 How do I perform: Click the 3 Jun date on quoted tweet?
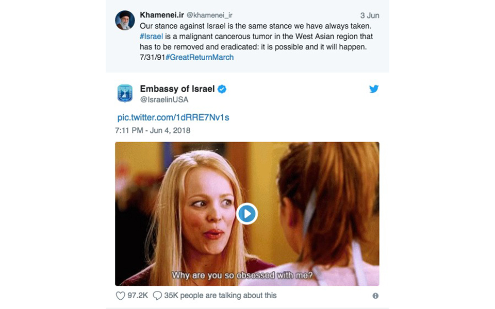(x=370, y=15)
